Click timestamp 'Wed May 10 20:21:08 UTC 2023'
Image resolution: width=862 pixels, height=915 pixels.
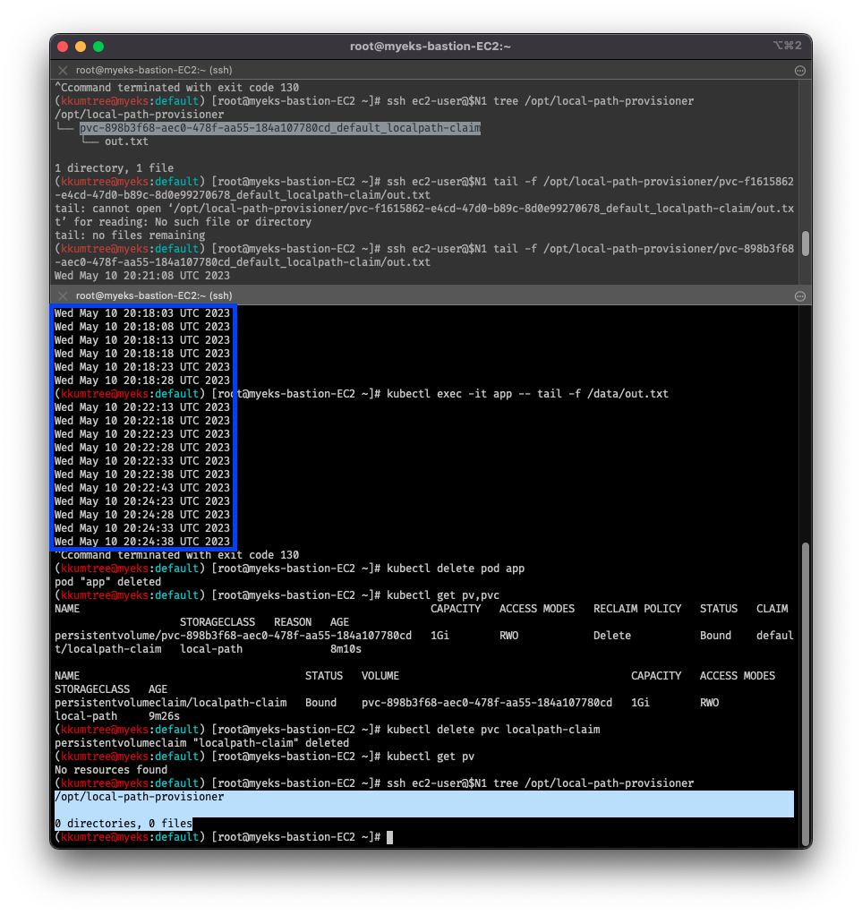[x=142, y=276]
